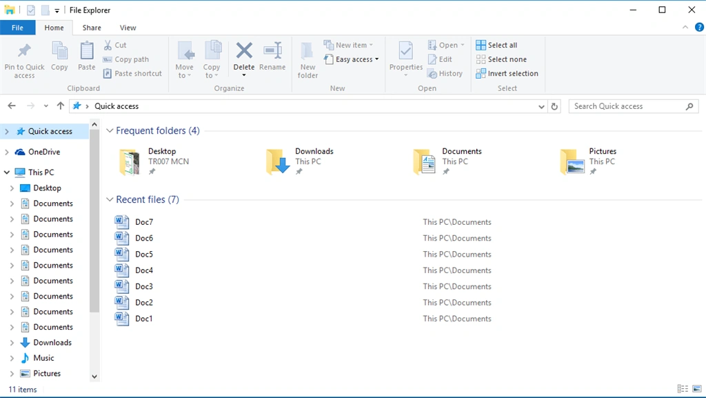The height and width of the screenshot is (398, 706).
Task: Select Desktop under This PC
Action: pos(48,188)
